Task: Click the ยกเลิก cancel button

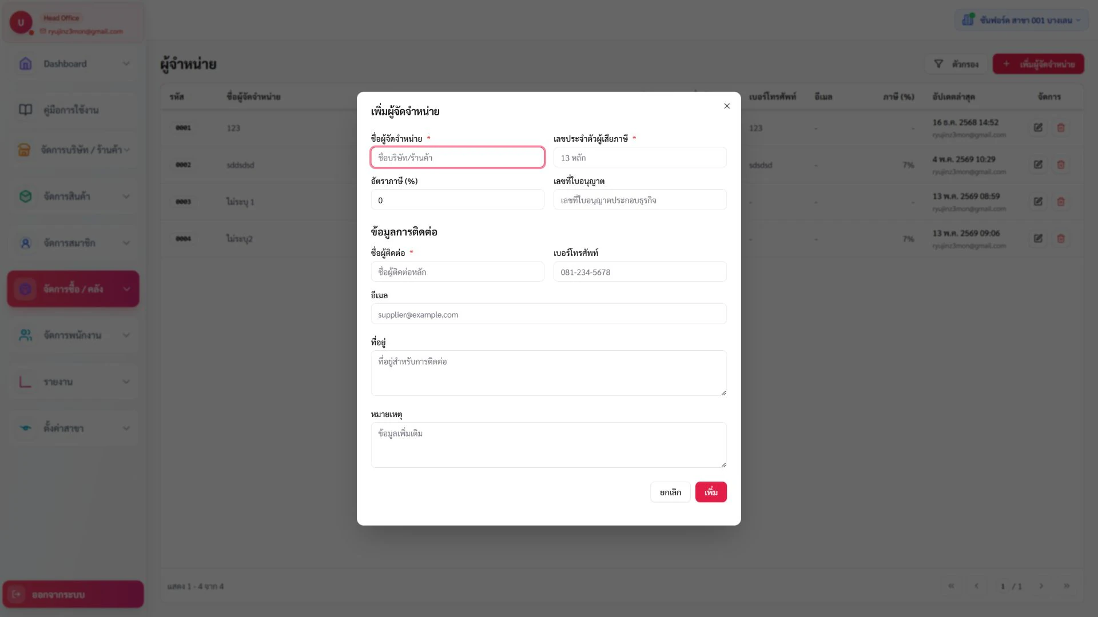Action: [x=670, y=492]
